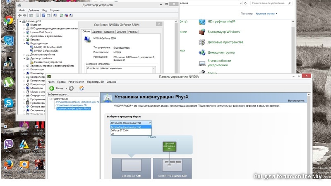Click the update driver icon in Device Manager toolbar
The width and height of the screenshot is (331, 186).
61,15
